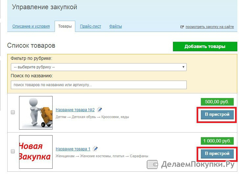Go to the Файлы tab
This screenshot has height=174, width=239.
pyautogui.click(x=115, y=26)
